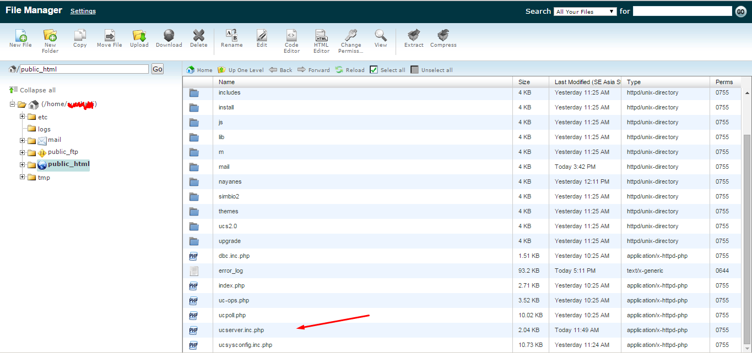Image resolution: width=752 pixels, height=353 pixels.
Task: Select the ucserver.inc.php file
Action: pyautogui.click(x=462, y=330)
